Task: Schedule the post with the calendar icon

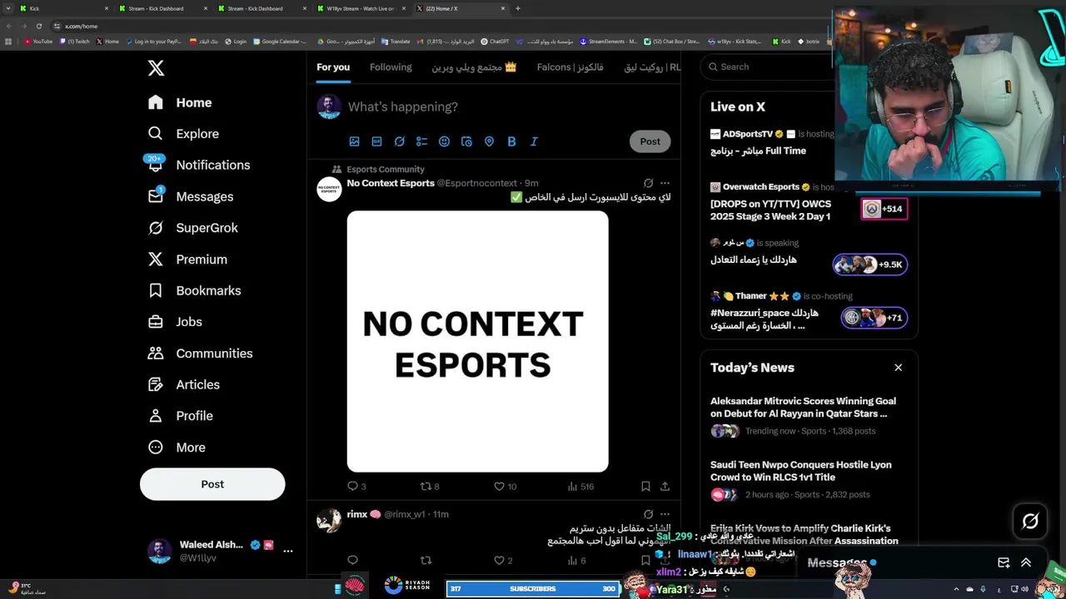Action: [466, 141]
